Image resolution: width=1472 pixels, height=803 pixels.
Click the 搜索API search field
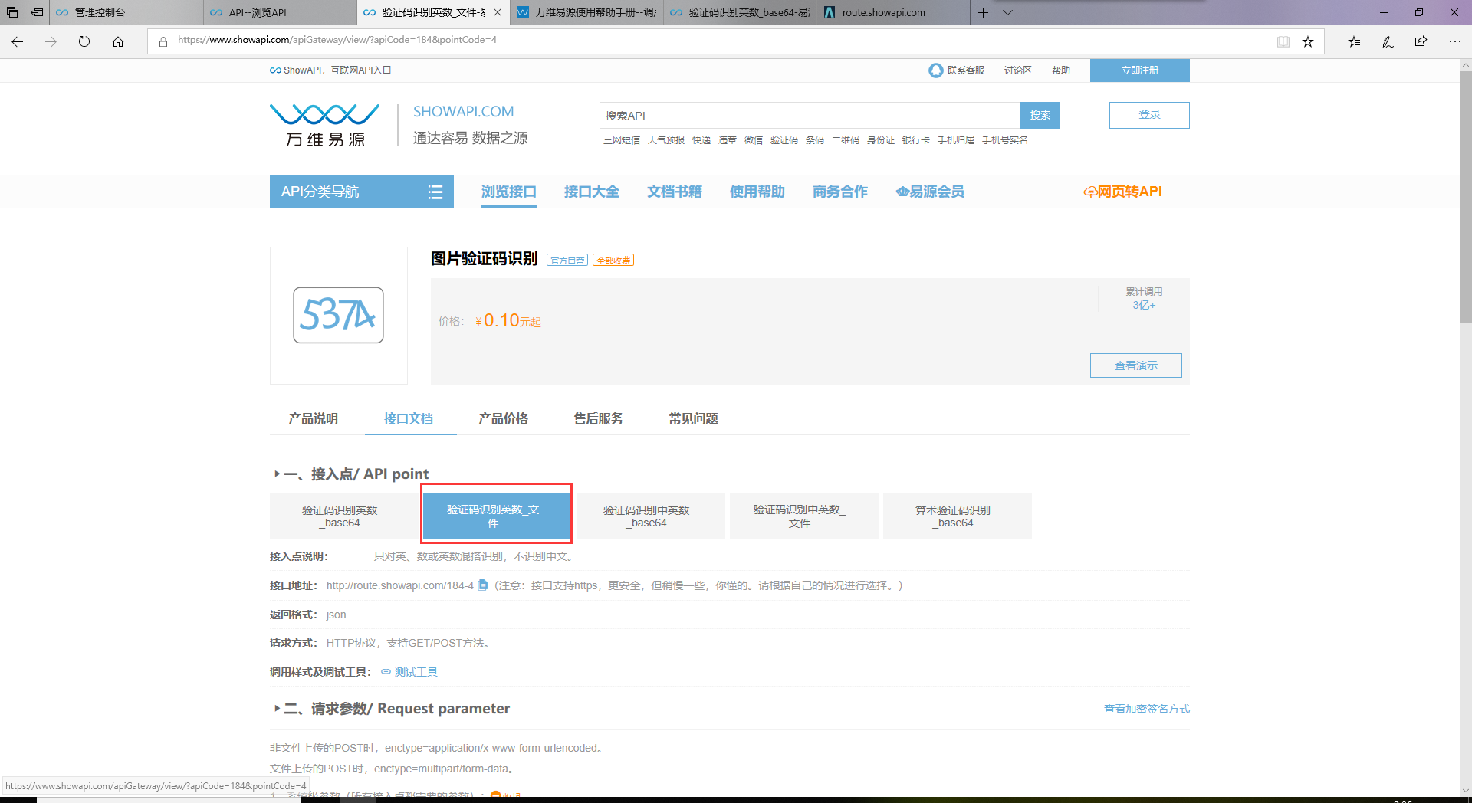(810, 115)
